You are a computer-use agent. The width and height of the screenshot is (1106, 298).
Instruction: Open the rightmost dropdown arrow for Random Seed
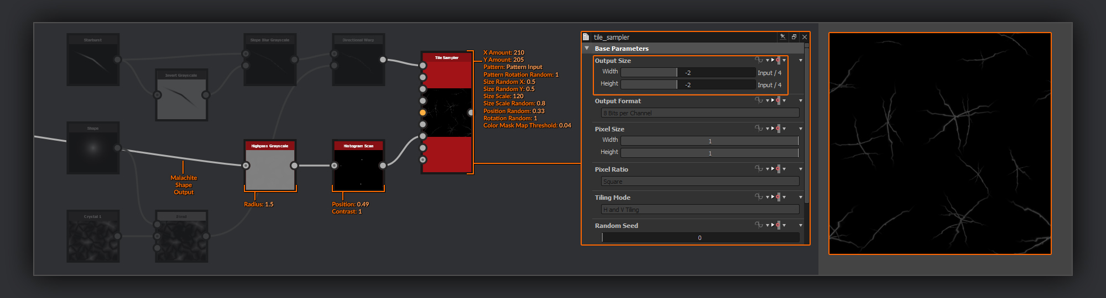tap(800, 225)
